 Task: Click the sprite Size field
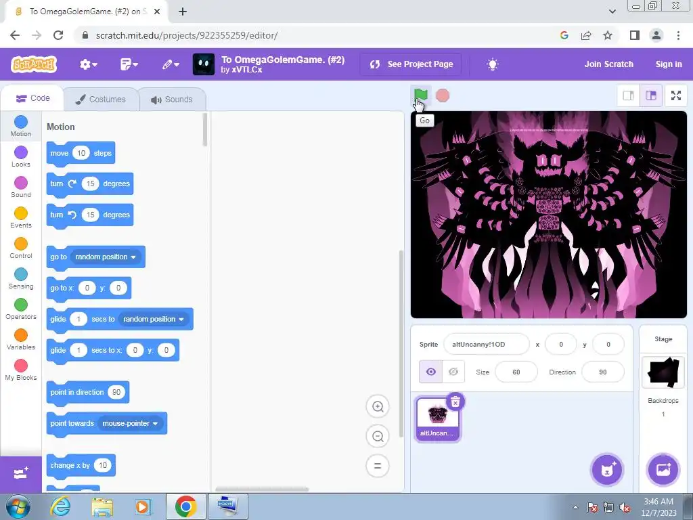click(516, 372)
